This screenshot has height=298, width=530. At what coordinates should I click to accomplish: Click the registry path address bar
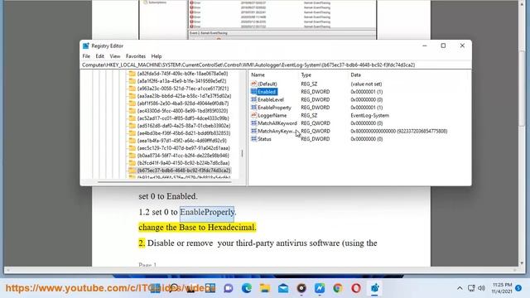pos(276,65)
